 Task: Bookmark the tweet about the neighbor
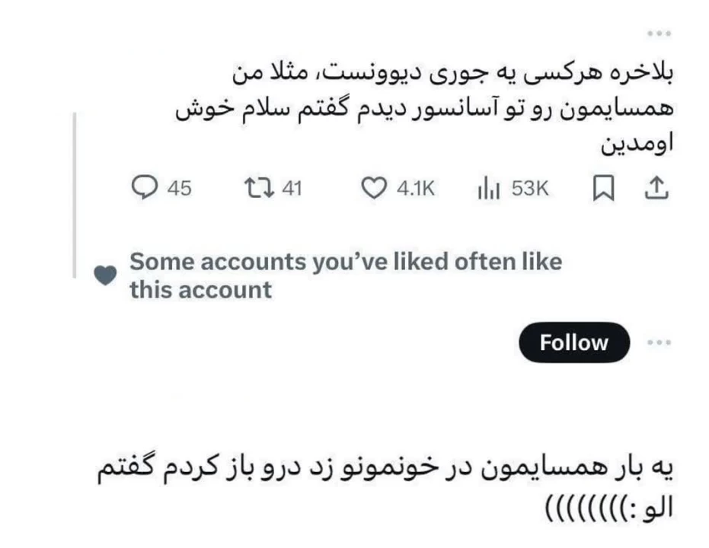pyautogui.click(x=604, y=187)
